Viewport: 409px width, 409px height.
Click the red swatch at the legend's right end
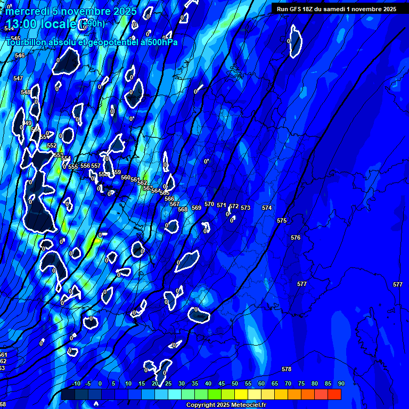(x=334, y=395)
